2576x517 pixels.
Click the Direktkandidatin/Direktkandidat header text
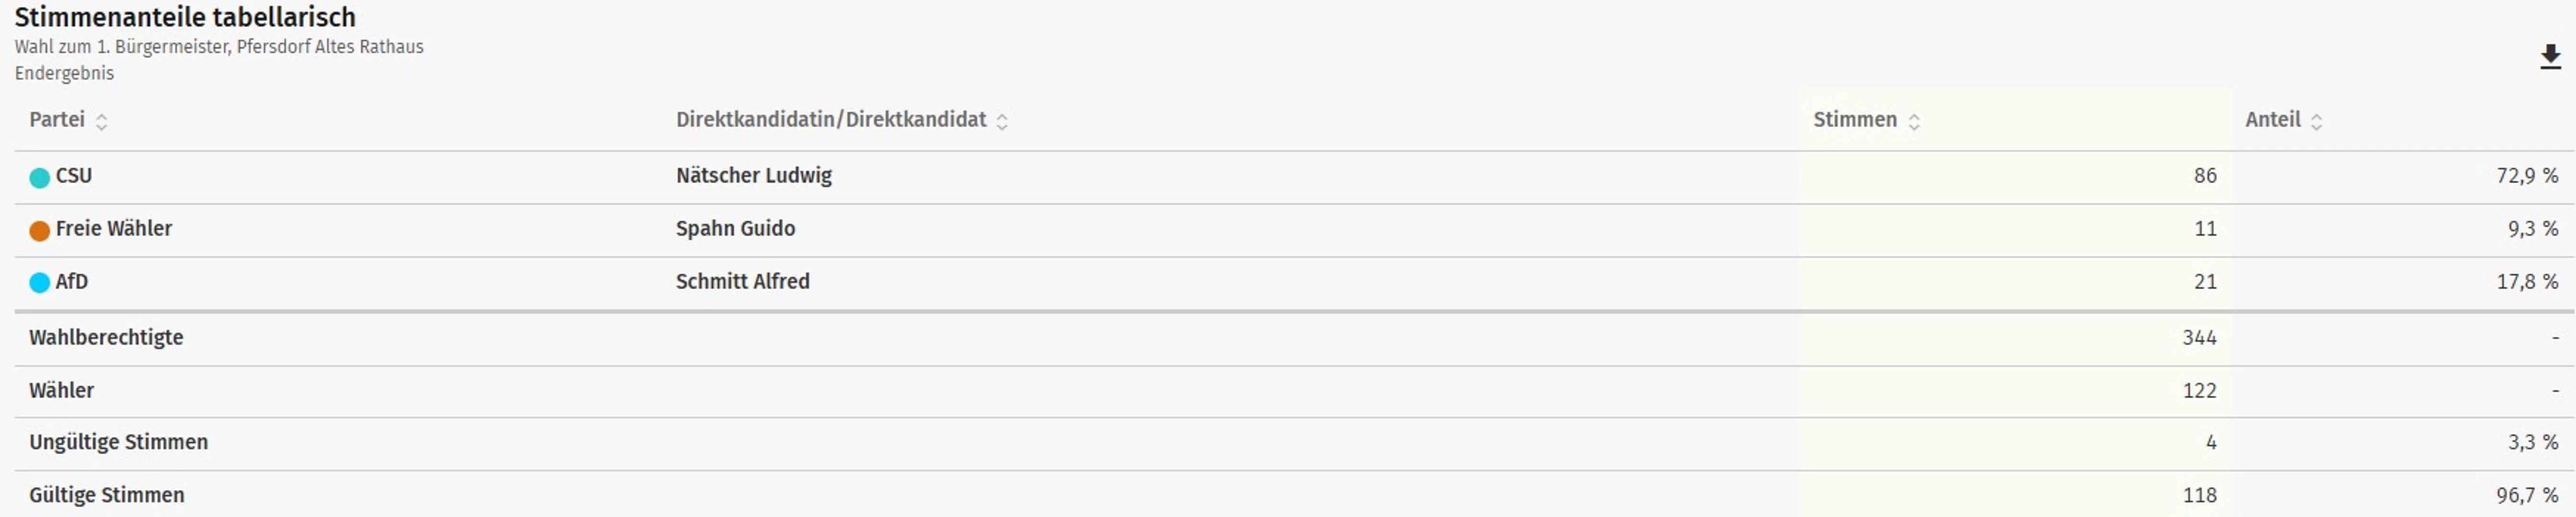[x=830, y=120]
